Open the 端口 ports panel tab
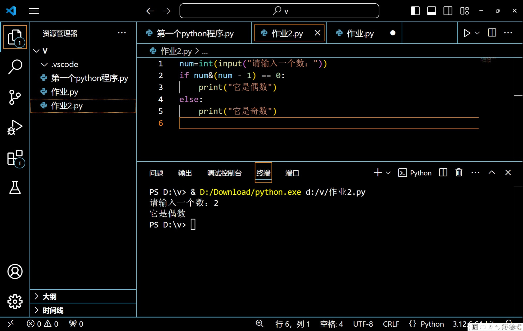523x331 pixels. click(x=292, y=173)
